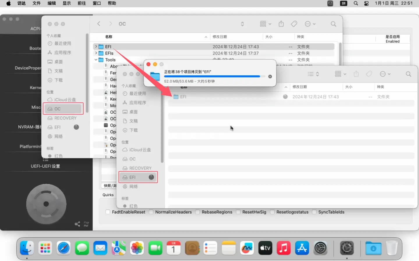Screen dimensions: 419x261
Task: Open group-by dropdown in OC Finder toolbar
Action: [x=266, y=24]
